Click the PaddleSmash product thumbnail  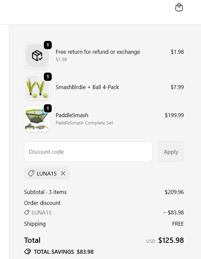[x=37, y=119]
